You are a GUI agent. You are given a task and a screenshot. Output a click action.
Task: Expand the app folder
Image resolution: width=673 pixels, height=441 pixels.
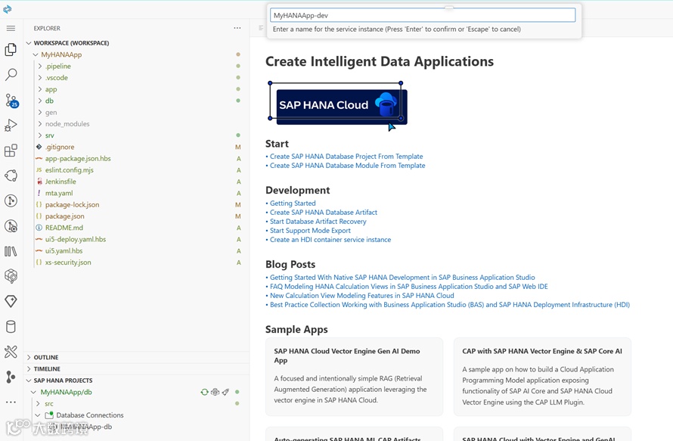tap(40, 89)
